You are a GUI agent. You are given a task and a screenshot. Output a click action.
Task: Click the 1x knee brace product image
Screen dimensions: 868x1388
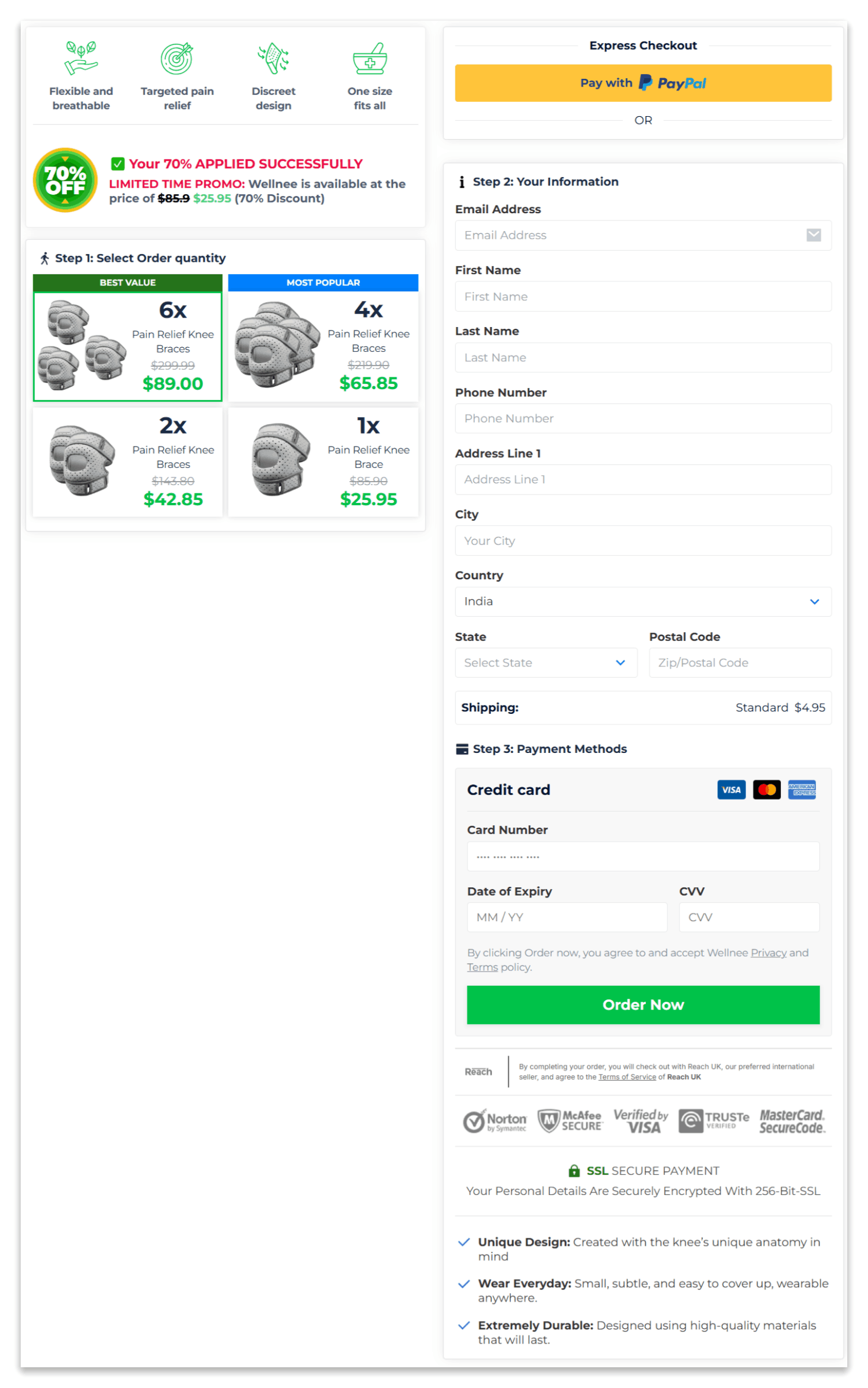281,459
